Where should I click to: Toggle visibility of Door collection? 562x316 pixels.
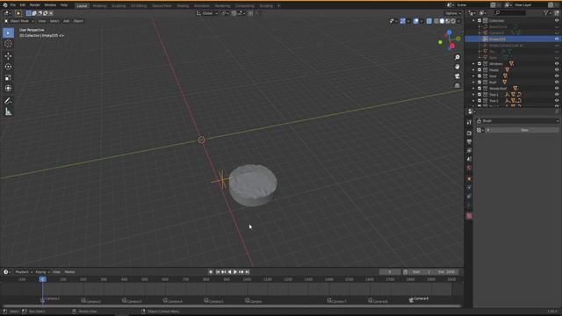[557, 76]
